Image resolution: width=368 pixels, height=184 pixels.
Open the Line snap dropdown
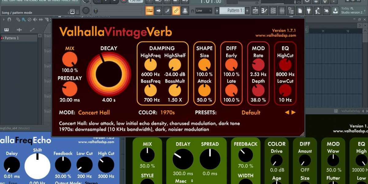pos(203,11)
